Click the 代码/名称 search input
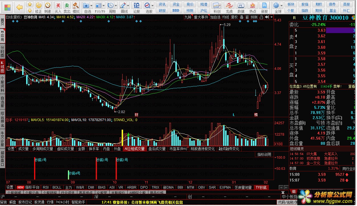 point(287,202)
